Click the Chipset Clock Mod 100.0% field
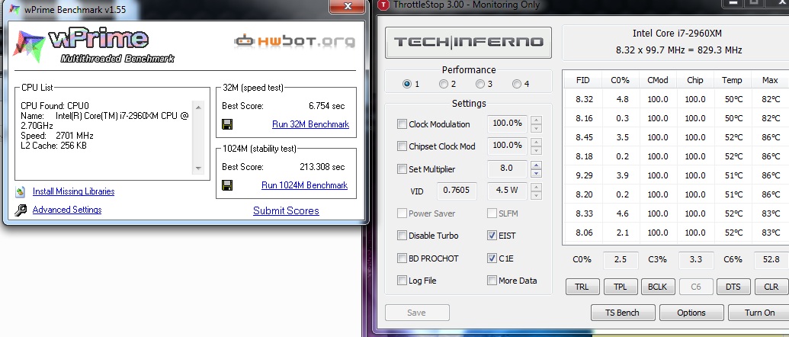The width and height of the screenshot is (789, 337). [x=507, y=146]
